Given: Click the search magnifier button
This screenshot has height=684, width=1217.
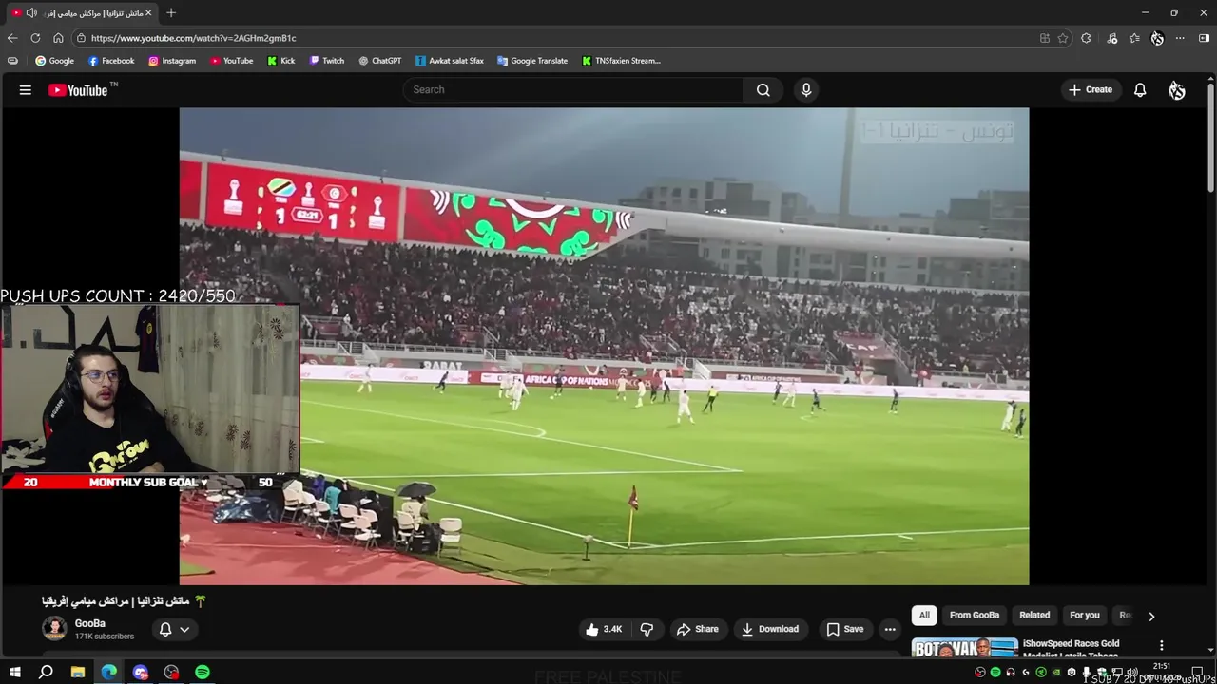Looking at the screenshot, I should tap(763, 89).
